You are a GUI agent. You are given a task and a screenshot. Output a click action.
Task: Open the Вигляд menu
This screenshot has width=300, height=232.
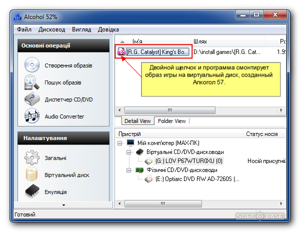[81, 29]
